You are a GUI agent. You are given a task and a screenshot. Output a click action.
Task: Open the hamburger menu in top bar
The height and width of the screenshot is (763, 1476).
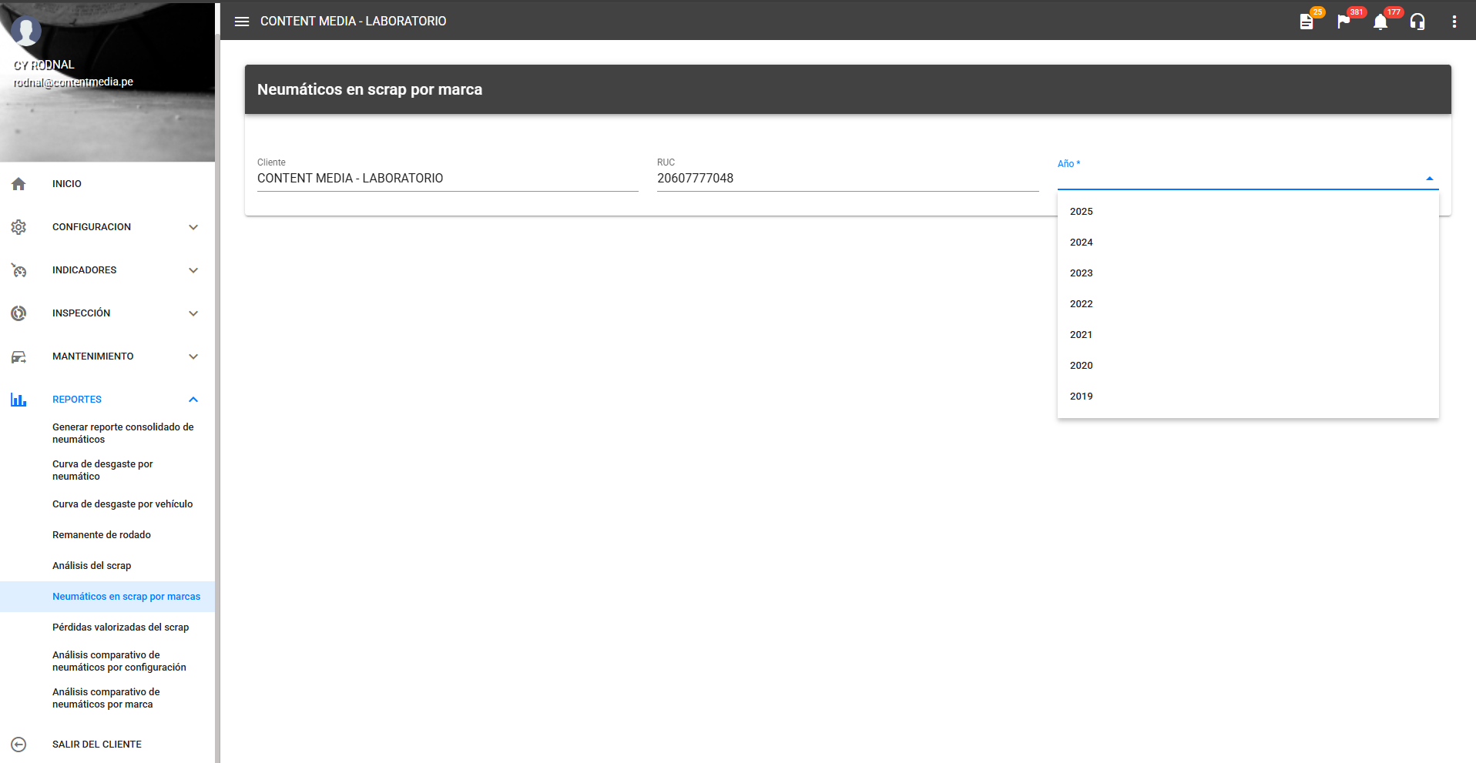click(x=242, y=22)
